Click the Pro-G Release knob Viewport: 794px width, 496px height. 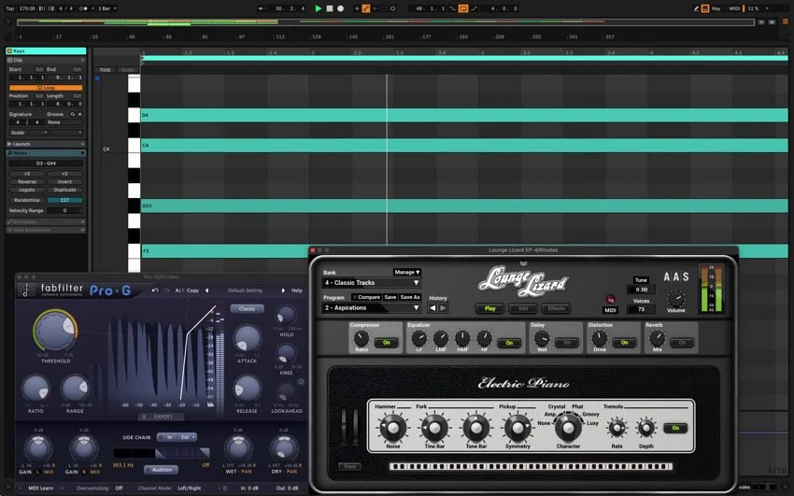coord(248,389)
